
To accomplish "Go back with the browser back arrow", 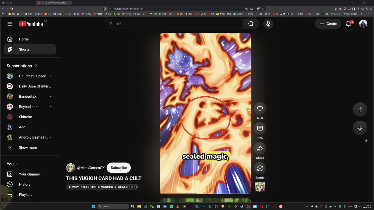I will pyautogui.click(x=3, y=9).
